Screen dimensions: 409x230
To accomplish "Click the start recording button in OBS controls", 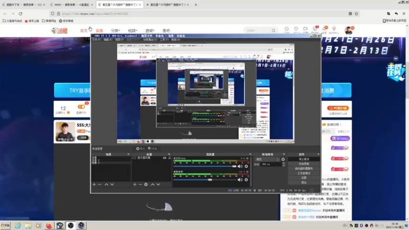I will pyautogui.click(x=304, y=164).
